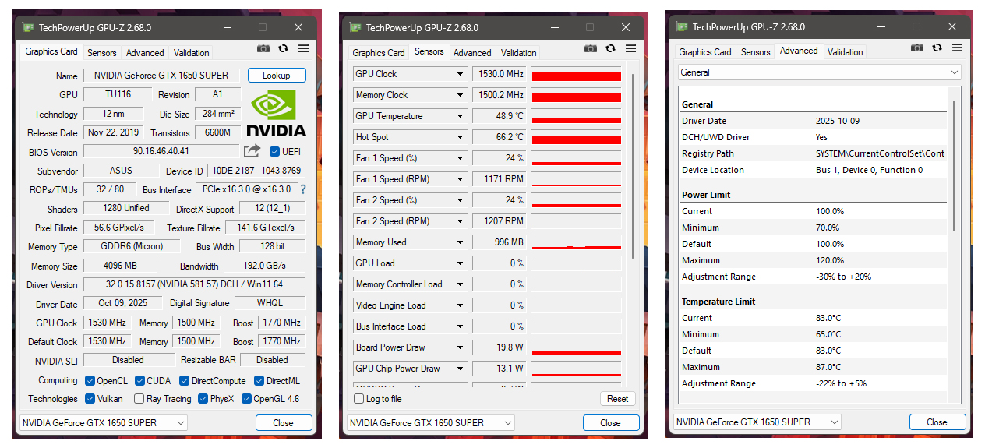Switch to Sensors tab in Advanced window

756,52
